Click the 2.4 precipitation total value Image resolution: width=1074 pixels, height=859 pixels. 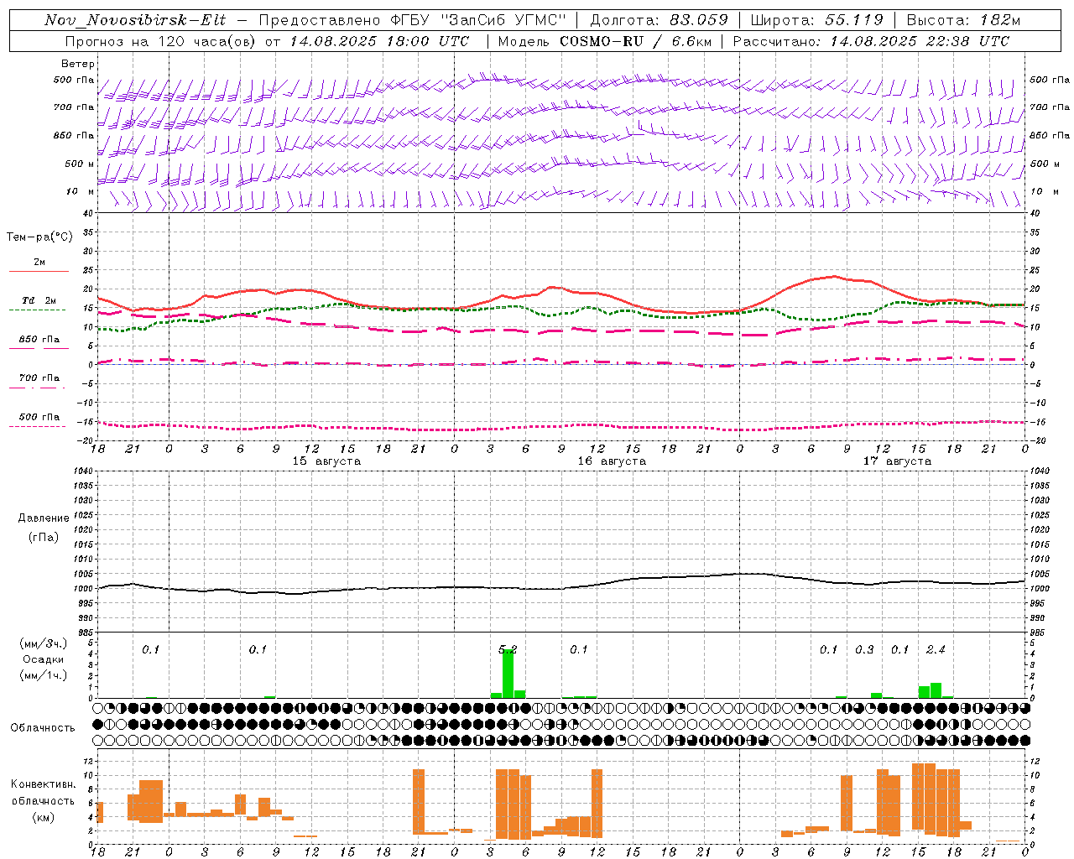[x=936, y=649]
